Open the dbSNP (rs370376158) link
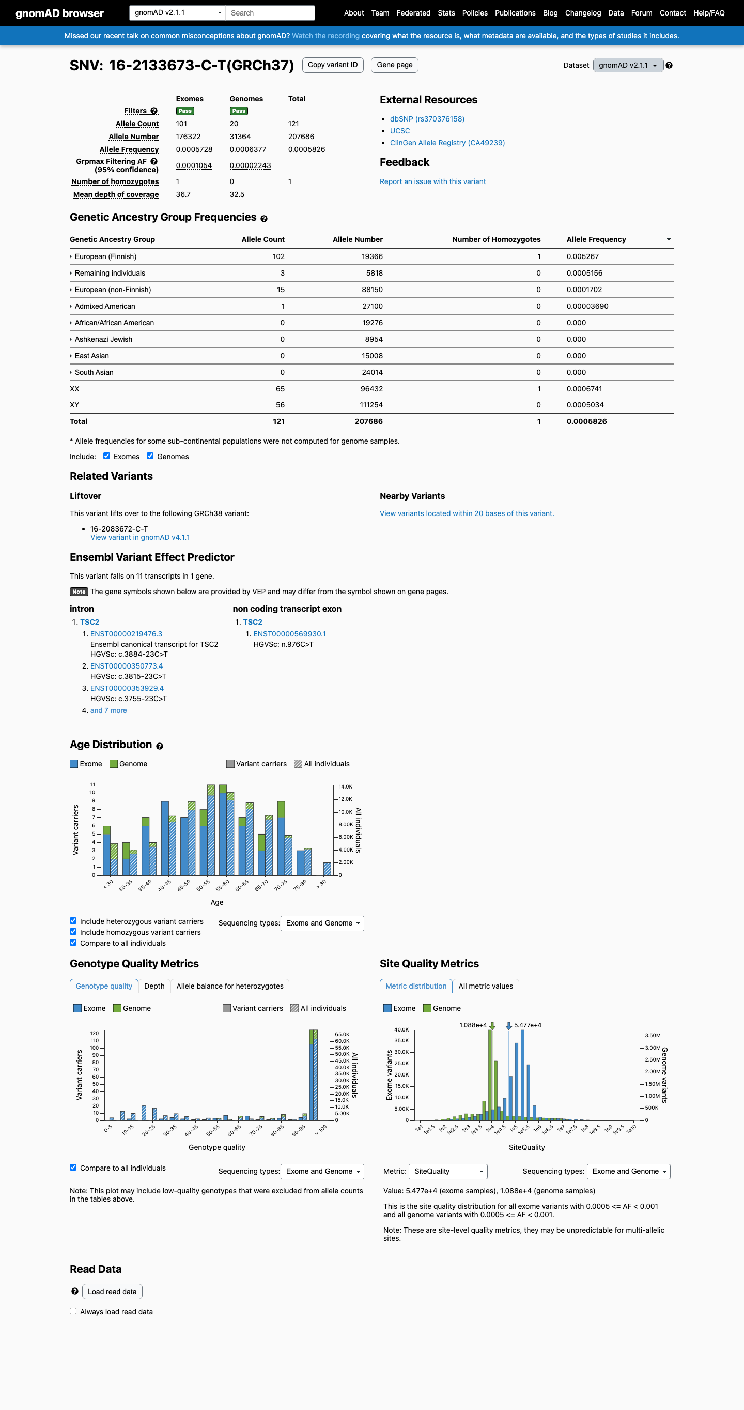The height and width of the screenshot is (1410, 744). [427, 119]
